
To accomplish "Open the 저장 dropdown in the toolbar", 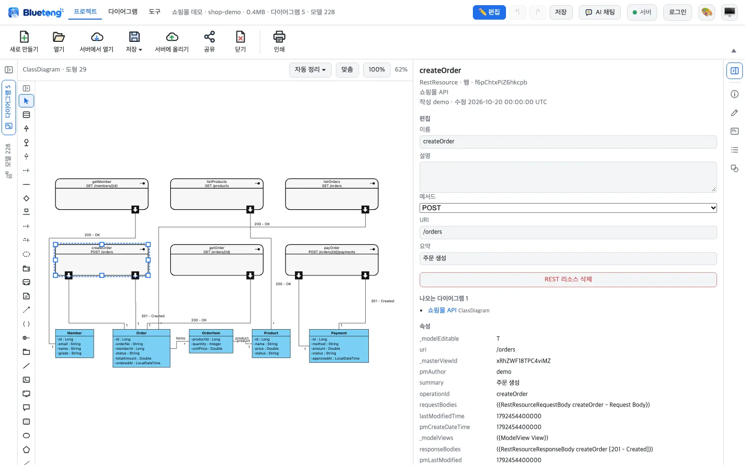I will (134, 42).
